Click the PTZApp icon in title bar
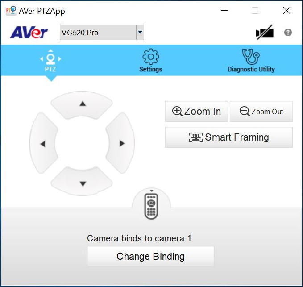The width and height of the screenshot is (303, 287). coord(11,11)
